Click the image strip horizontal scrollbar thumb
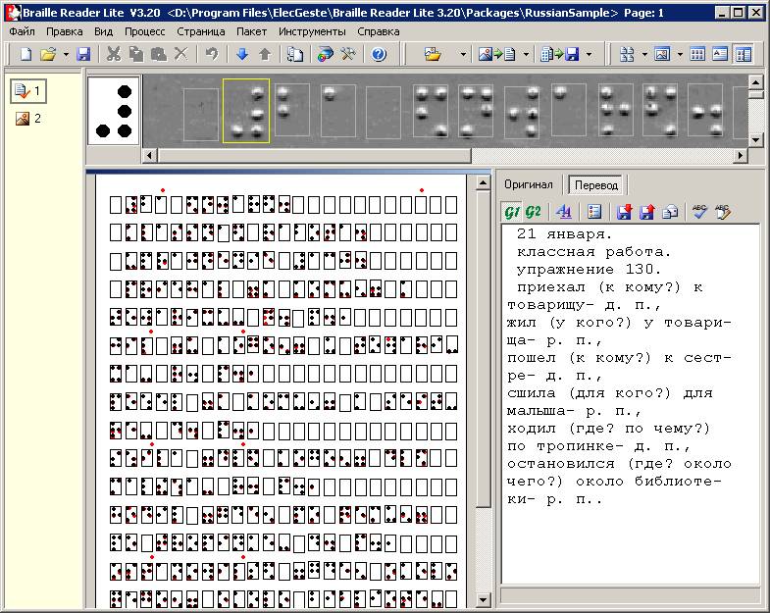The height and width of the screenshot is (613, 770). point(315,156)
